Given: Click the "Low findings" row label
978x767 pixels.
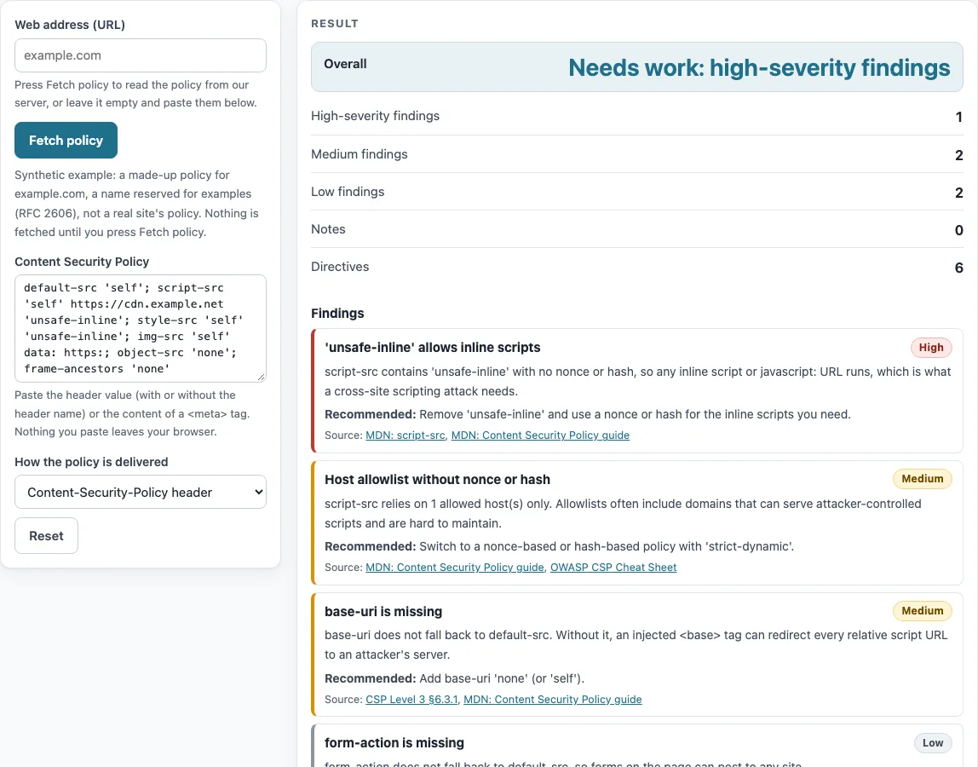Looking at the screenshot, I should 348,192.
